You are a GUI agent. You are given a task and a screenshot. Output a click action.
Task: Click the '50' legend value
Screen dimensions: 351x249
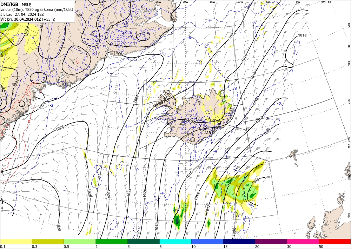point(321,247)
